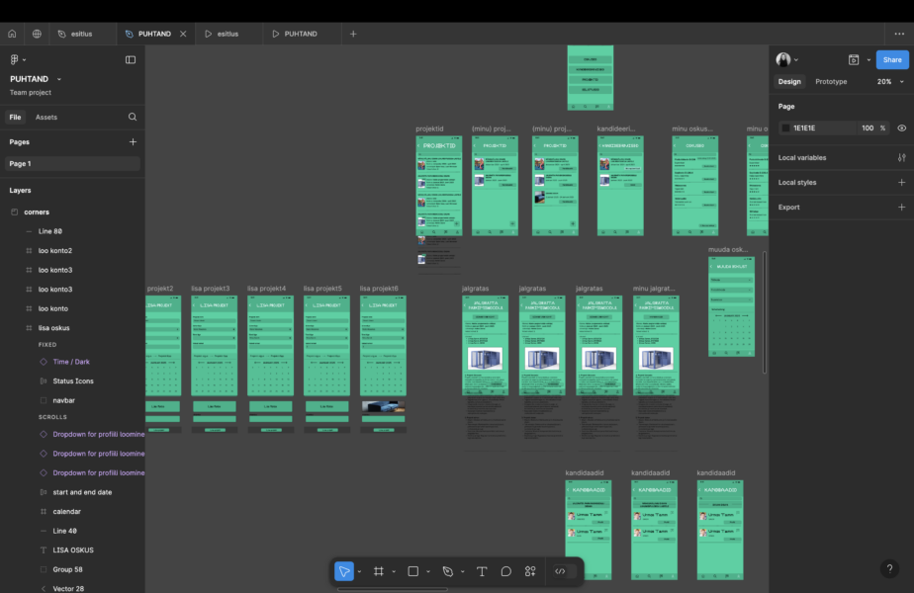Select the Comment tool
The width and height of the screenshot is (914, 593).
[505, 571]
